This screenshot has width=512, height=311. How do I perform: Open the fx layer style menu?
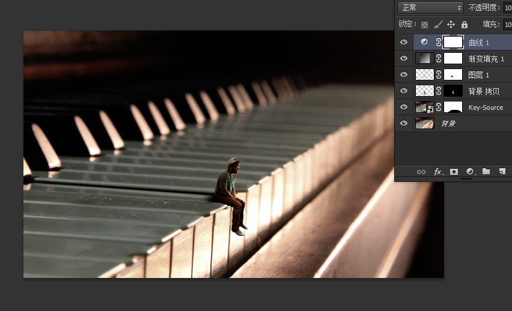pyautogui.click(x=438, y=172)
